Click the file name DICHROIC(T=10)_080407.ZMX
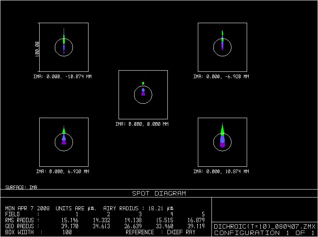The height and width of the screenshot is (237, 318). [265, 227]
